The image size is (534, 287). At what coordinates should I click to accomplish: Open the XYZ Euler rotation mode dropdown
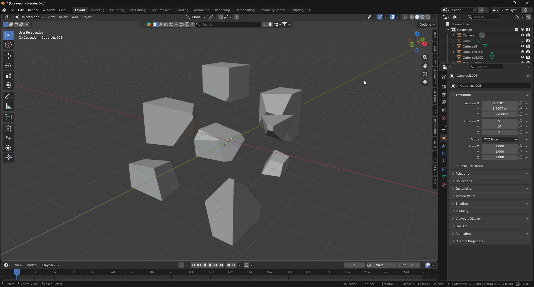point(500,139)
